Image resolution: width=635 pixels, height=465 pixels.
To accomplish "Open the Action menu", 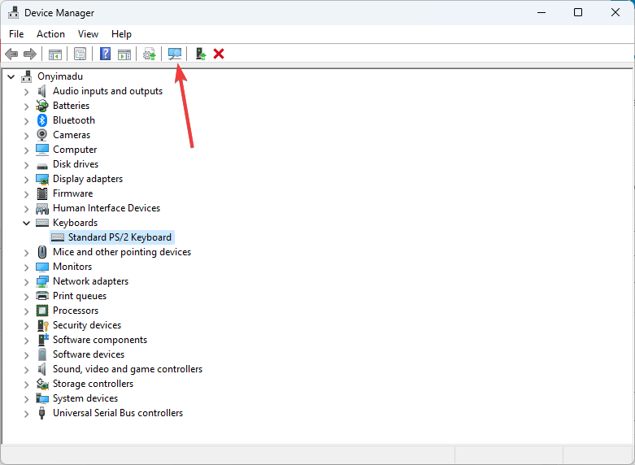I will point(50,34).
